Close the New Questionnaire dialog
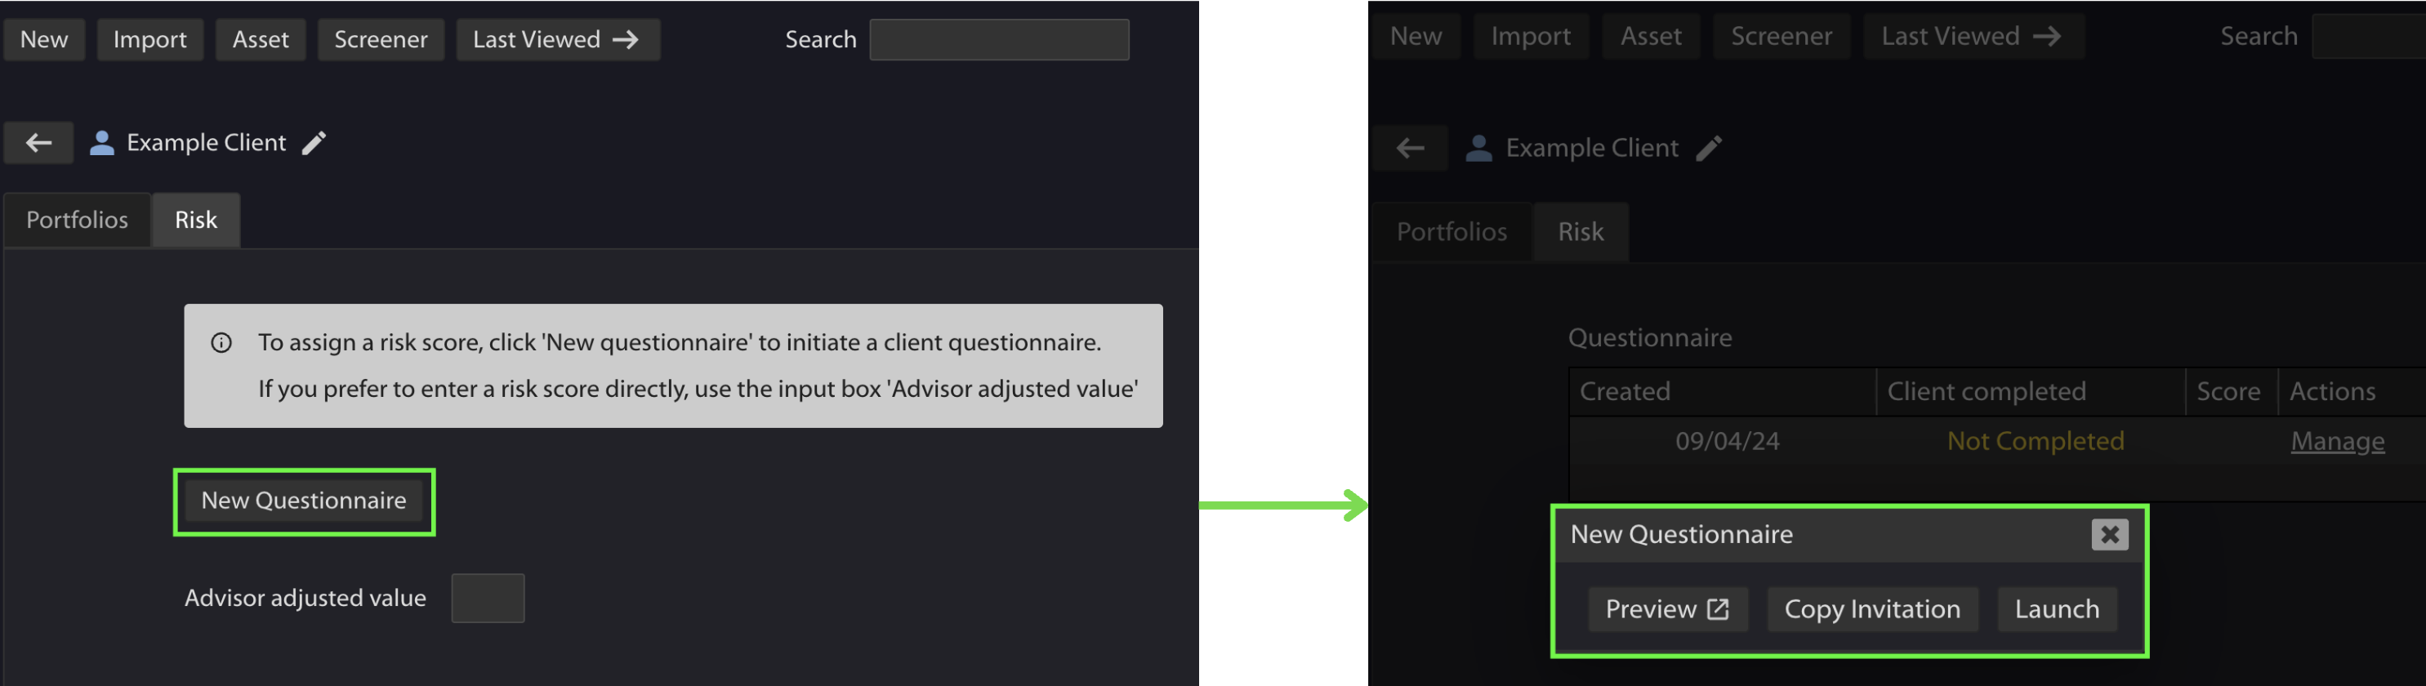This screenshot has width=2426, height=686. [x=2110, y=534]
